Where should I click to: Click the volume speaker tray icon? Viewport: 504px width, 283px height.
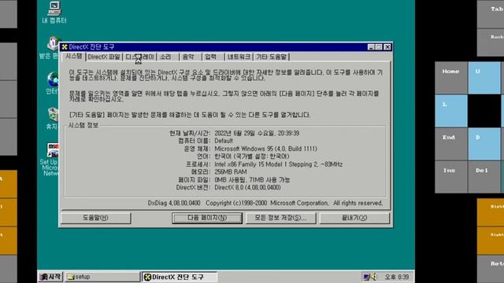click(374, 277)
